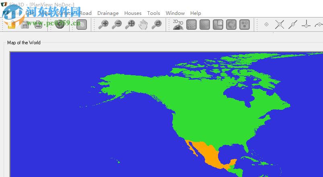Image resolution: width=323 pixels, height=177 pixels.
Task: Open the View menu
Action: pos(45,13)
